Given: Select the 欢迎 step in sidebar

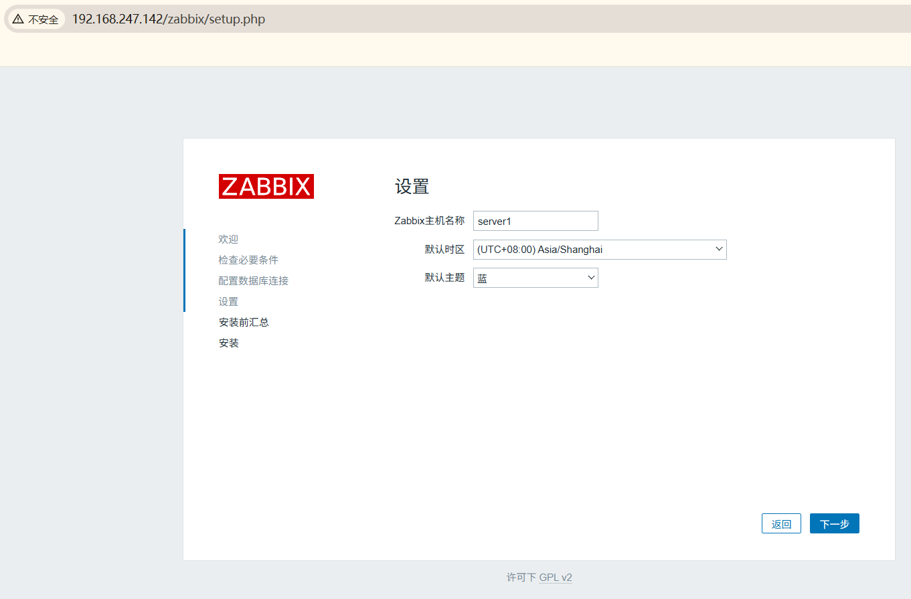Looking at the screenshot, I should tap(228, 239).
